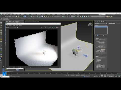Toggle the Affect diffuse checkbox
The image size is (121, 90).
click(x=96, y=66)
